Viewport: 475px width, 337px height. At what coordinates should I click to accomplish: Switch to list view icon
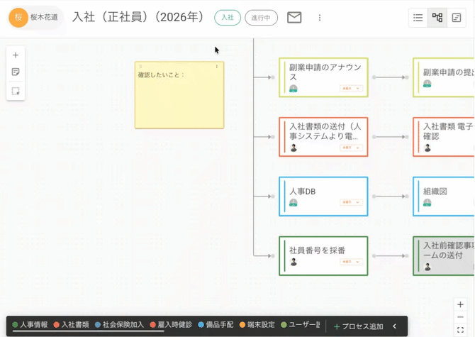[418, 18]
